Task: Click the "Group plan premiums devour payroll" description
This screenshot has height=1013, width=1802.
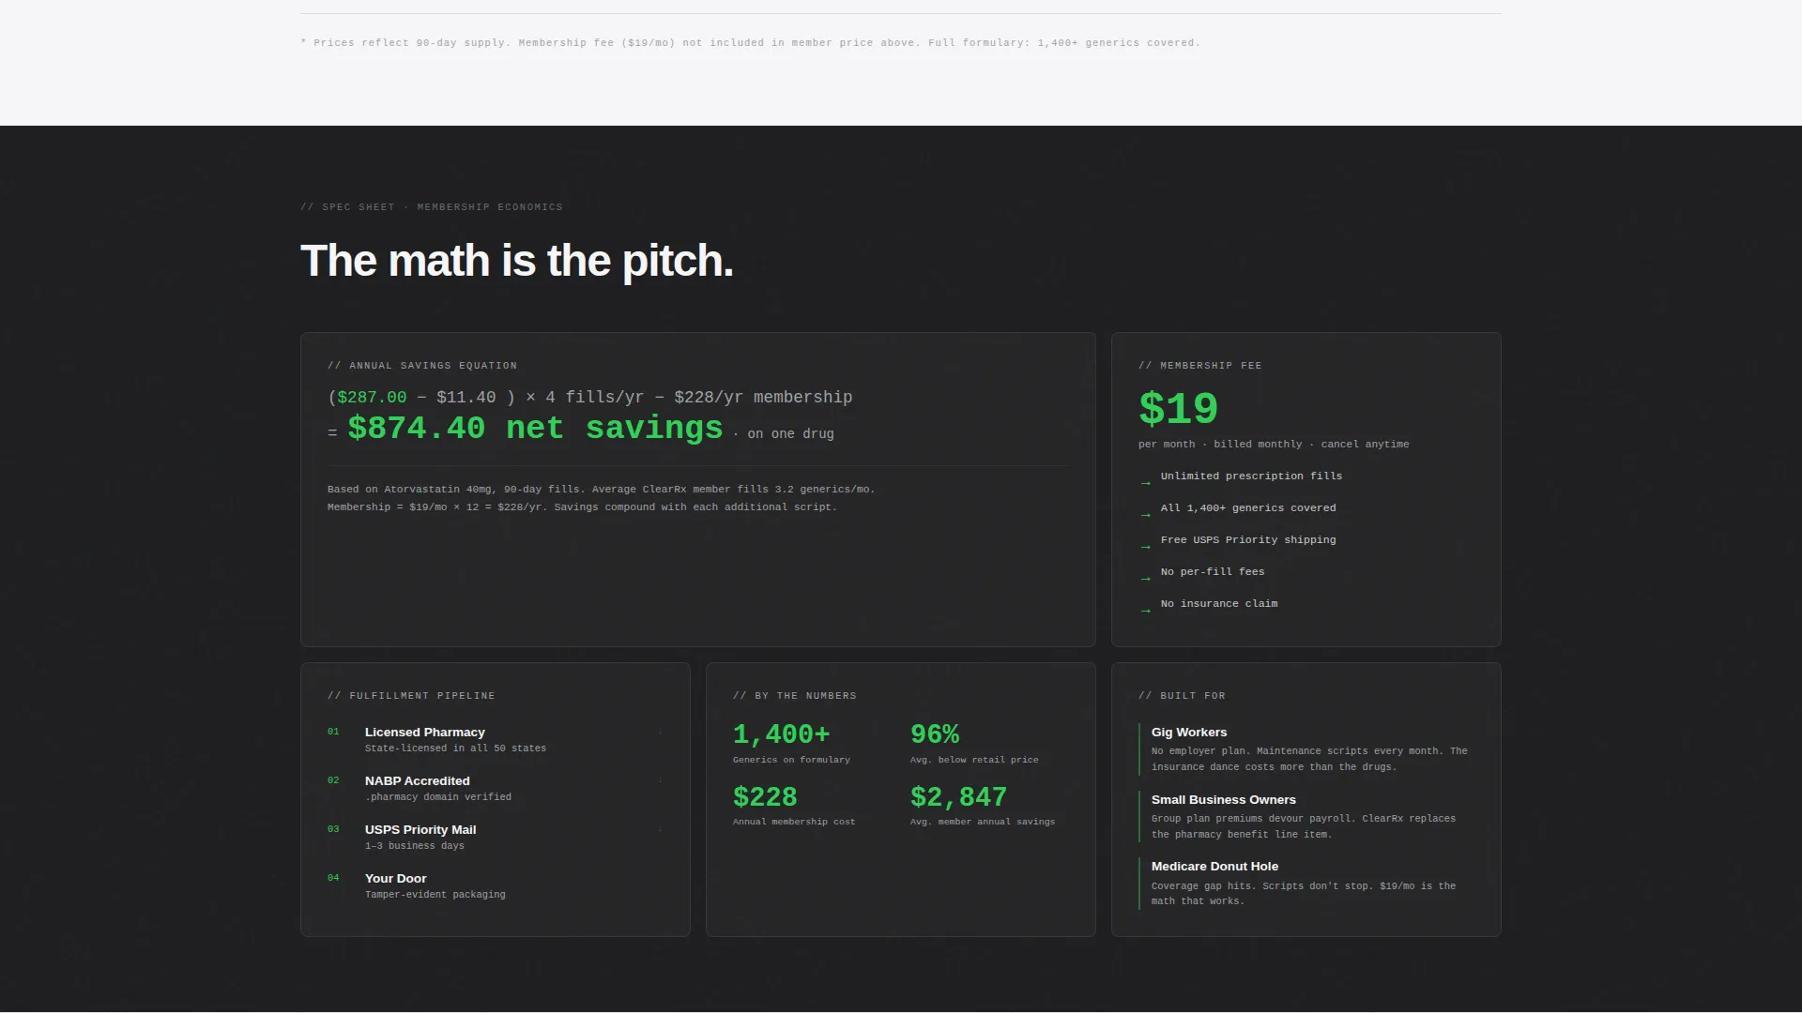Action: click(1304, 826)
